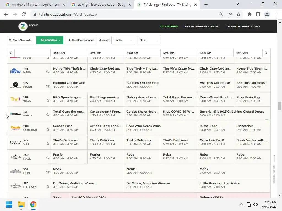Open ENTERTAINMENT VIDEO nav item
The image size is (282, 211).
(202, 27)
